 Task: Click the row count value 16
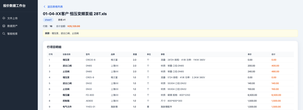[x=51, y=26]
